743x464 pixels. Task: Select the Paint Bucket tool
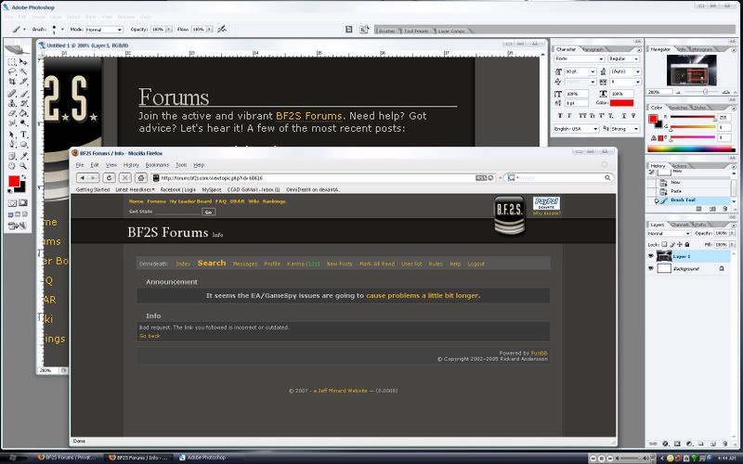(23, 113)
